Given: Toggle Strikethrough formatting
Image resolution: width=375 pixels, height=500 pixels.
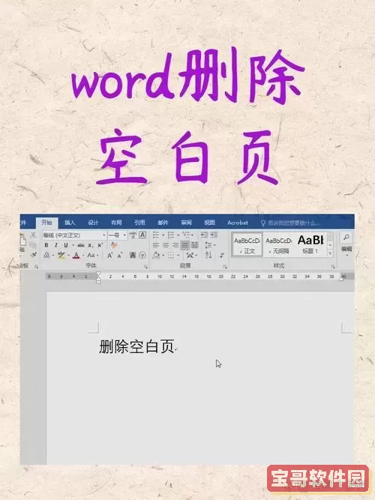Looking at the screenshot, I should tap(81, 245).
